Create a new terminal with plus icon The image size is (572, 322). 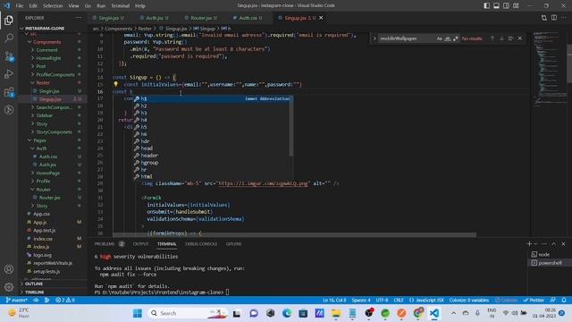[x=529, y=244]
